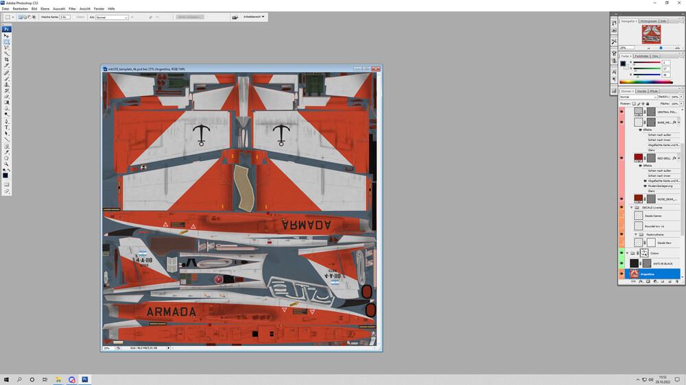This screenshot has width=686, height=385.
Task: Select the Slice tool
Action: (6, 65)
